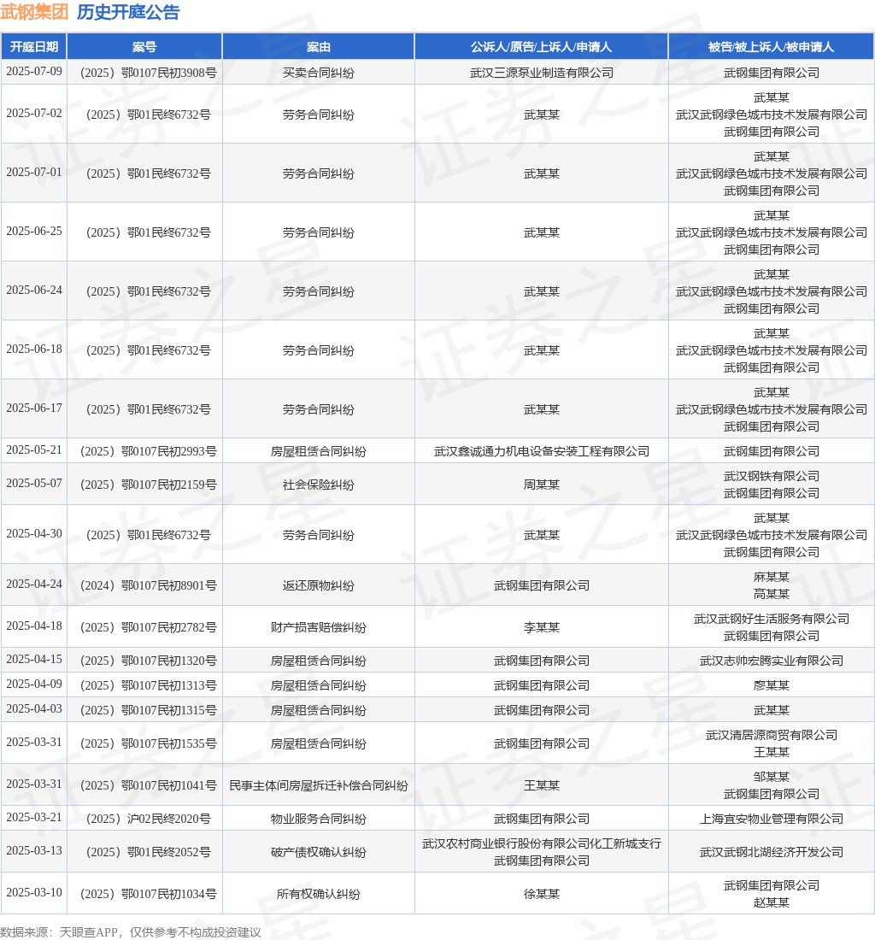Click the 所有权确认纠纷 cell
The width and height of the screenshot is (875, 940).
(x=318, y=895)
